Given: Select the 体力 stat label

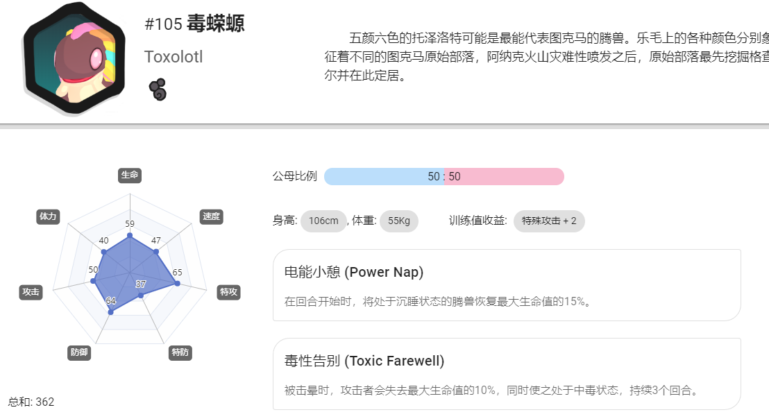Looking at the screenshot, I should click(x=48, y=216).
